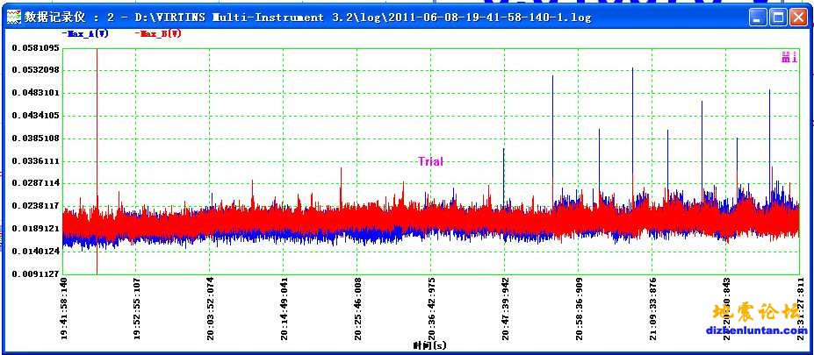This screenshot has width=814, height=355.
Task: Maximize the data logger window
Action: pos(777,17)
